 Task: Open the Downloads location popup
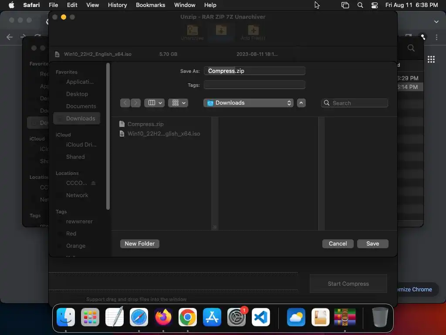tap(248, 103)
